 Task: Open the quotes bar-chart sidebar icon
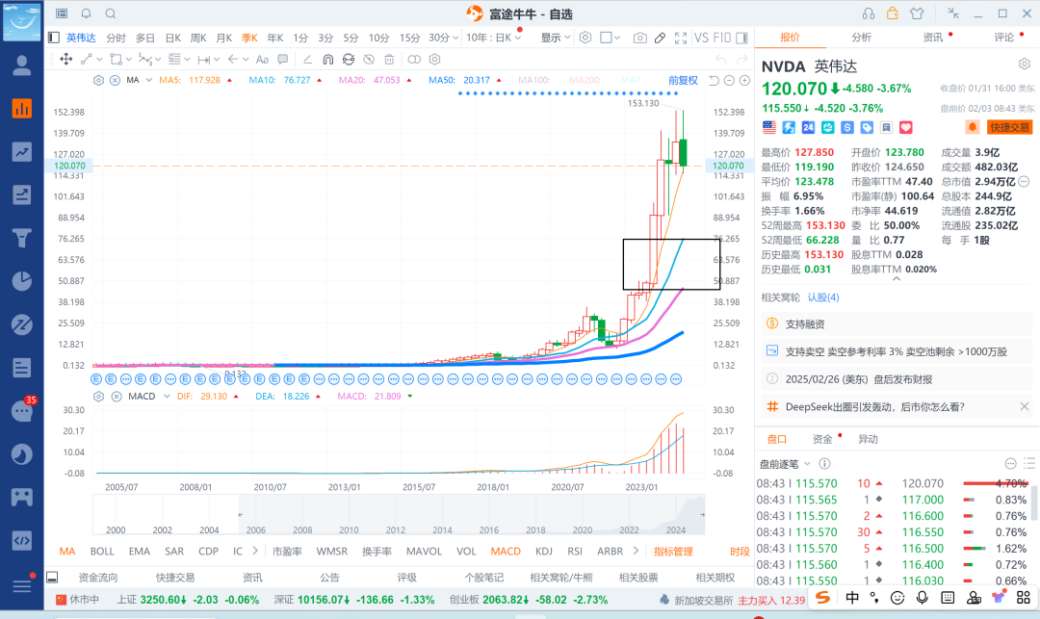click(22, 108)
